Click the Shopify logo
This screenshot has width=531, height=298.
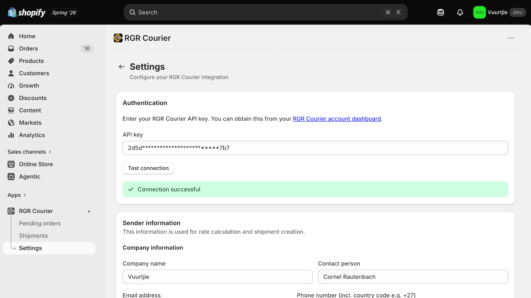(x=27, y=13)
